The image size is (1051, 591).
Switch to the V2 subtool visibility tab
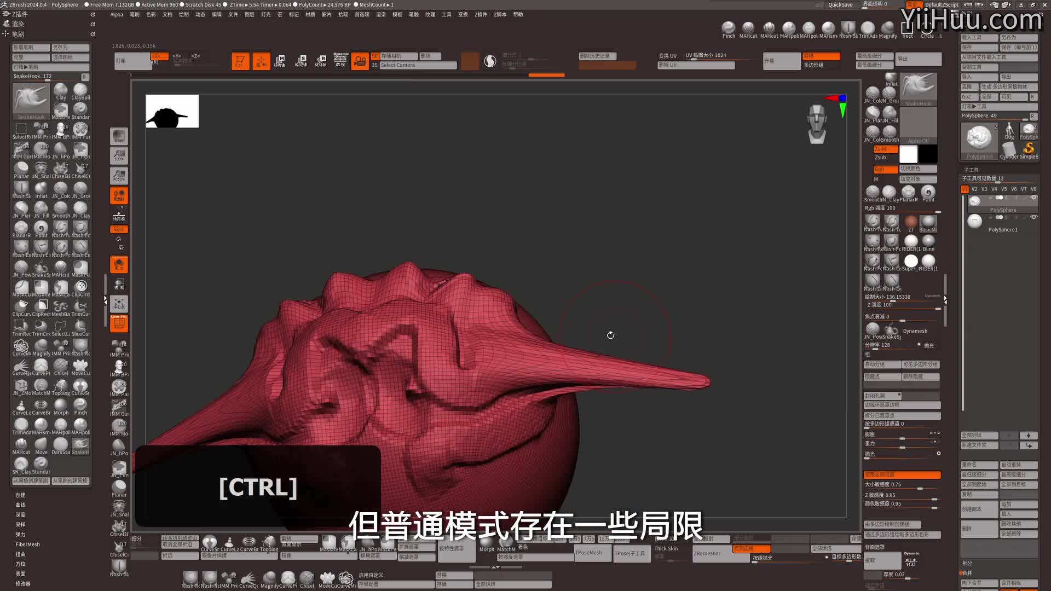[x=974, y=189]
